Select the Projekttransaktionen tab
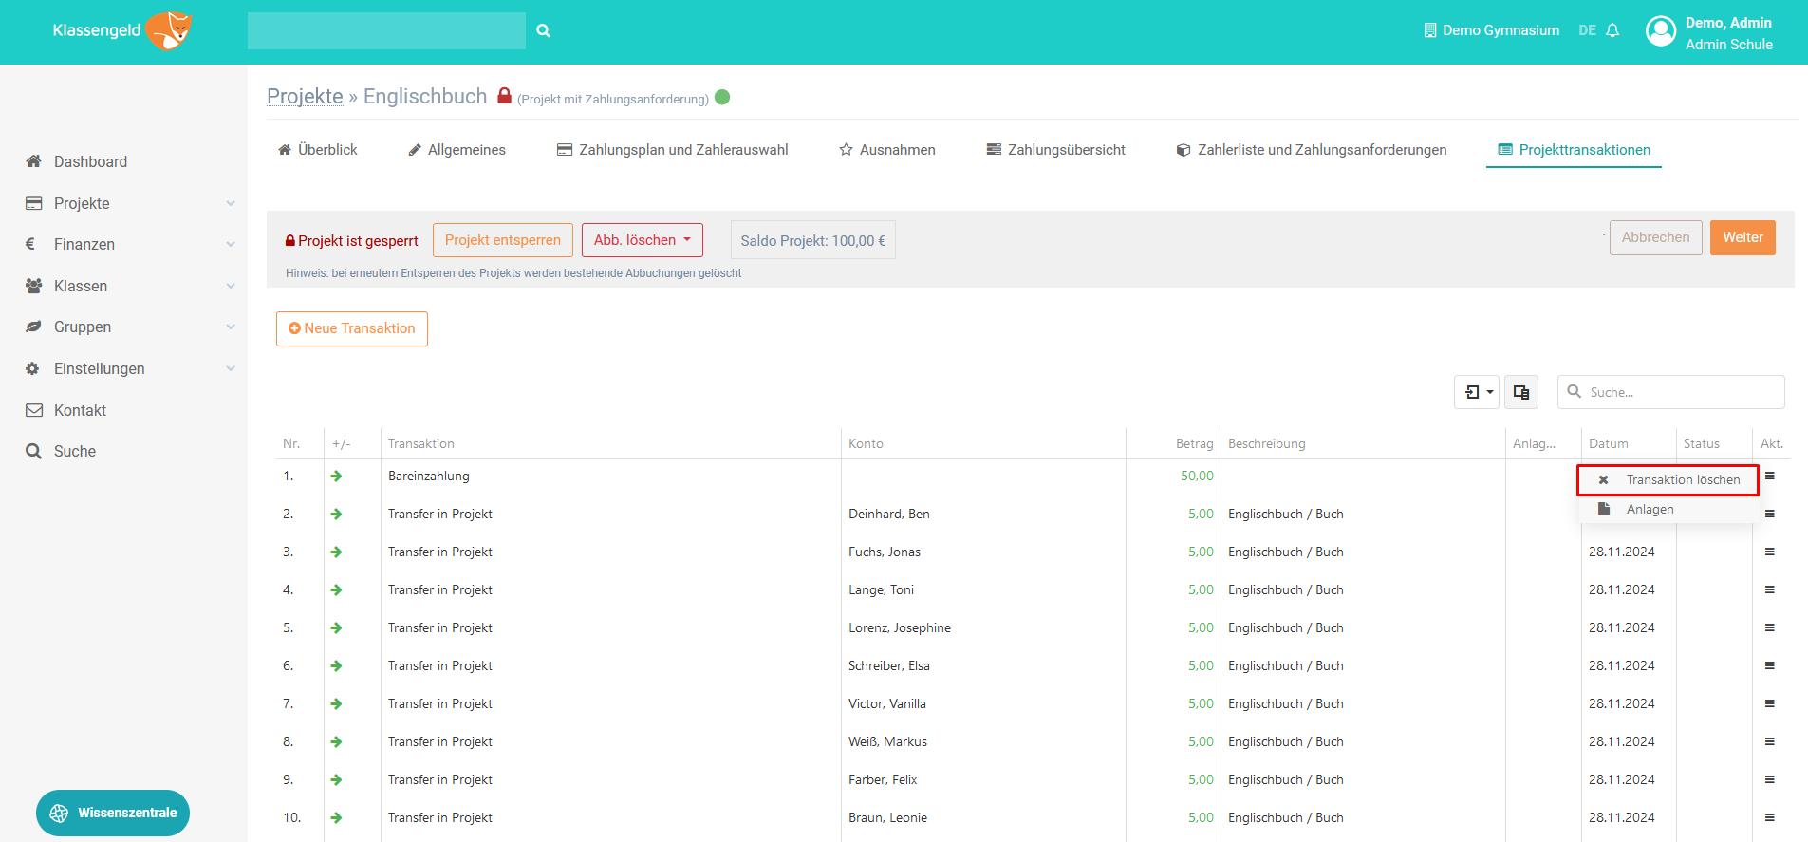 point(1574,150)
